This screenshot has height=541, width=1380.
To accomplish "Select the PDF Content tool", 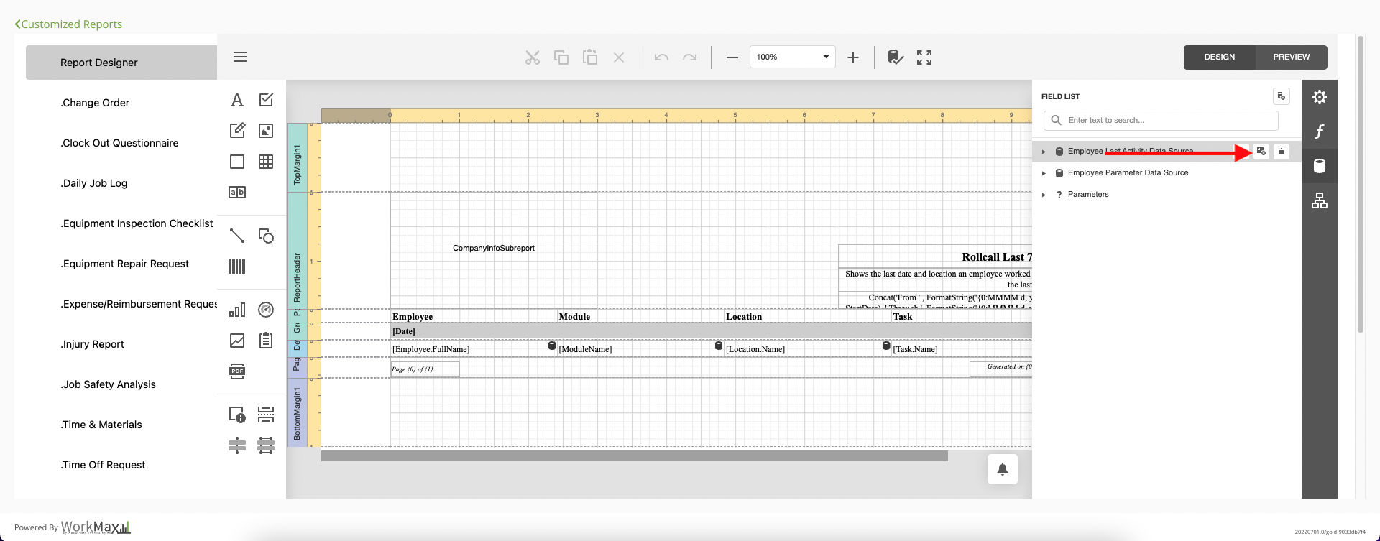I will point(237,371).
